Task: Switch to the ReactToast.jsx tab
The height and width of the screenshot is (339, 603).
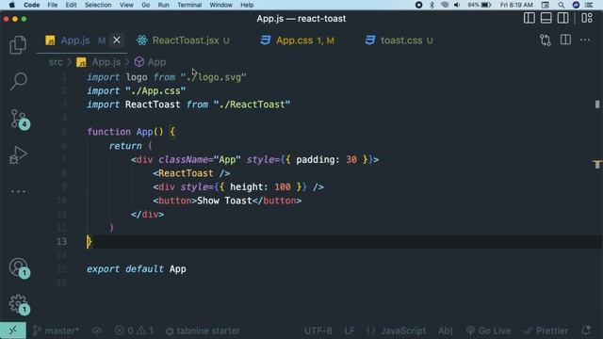Action: coord(183,40)
